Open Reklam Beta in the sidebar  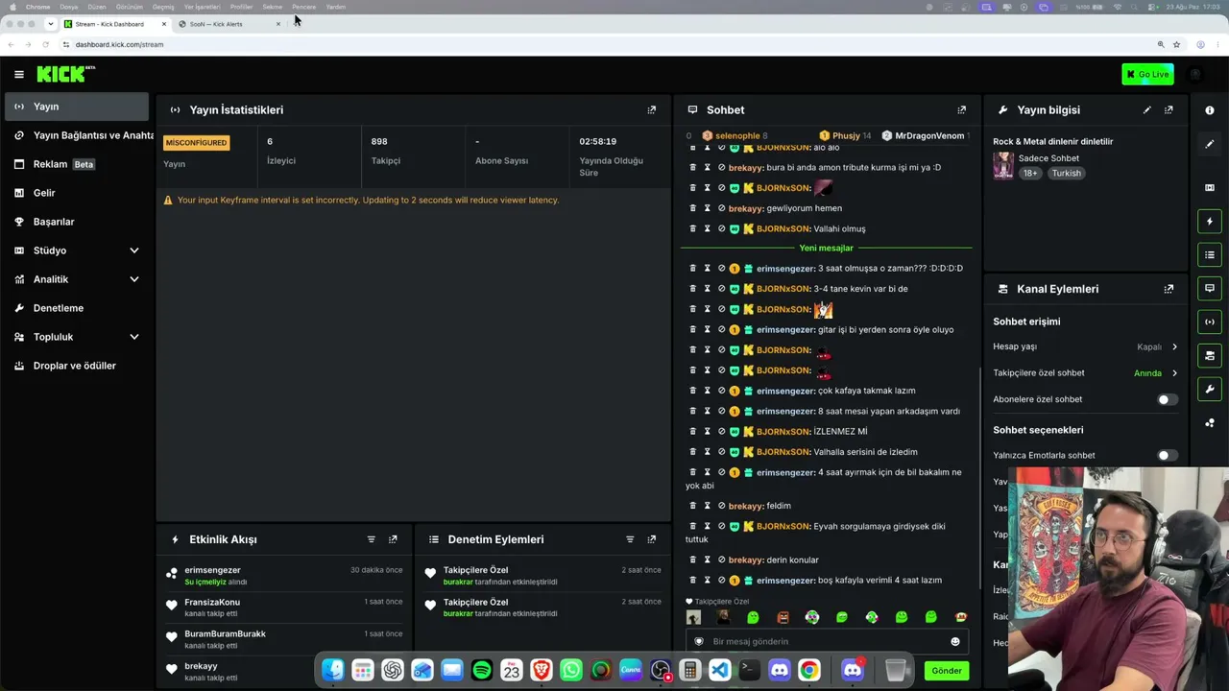(77, 164)
